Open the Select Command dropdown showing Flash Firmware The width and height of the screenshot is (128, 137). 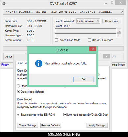88,21
